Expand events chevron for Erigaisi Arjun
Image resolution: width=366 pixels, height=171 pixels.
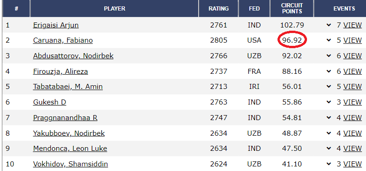tap(329, 25)
